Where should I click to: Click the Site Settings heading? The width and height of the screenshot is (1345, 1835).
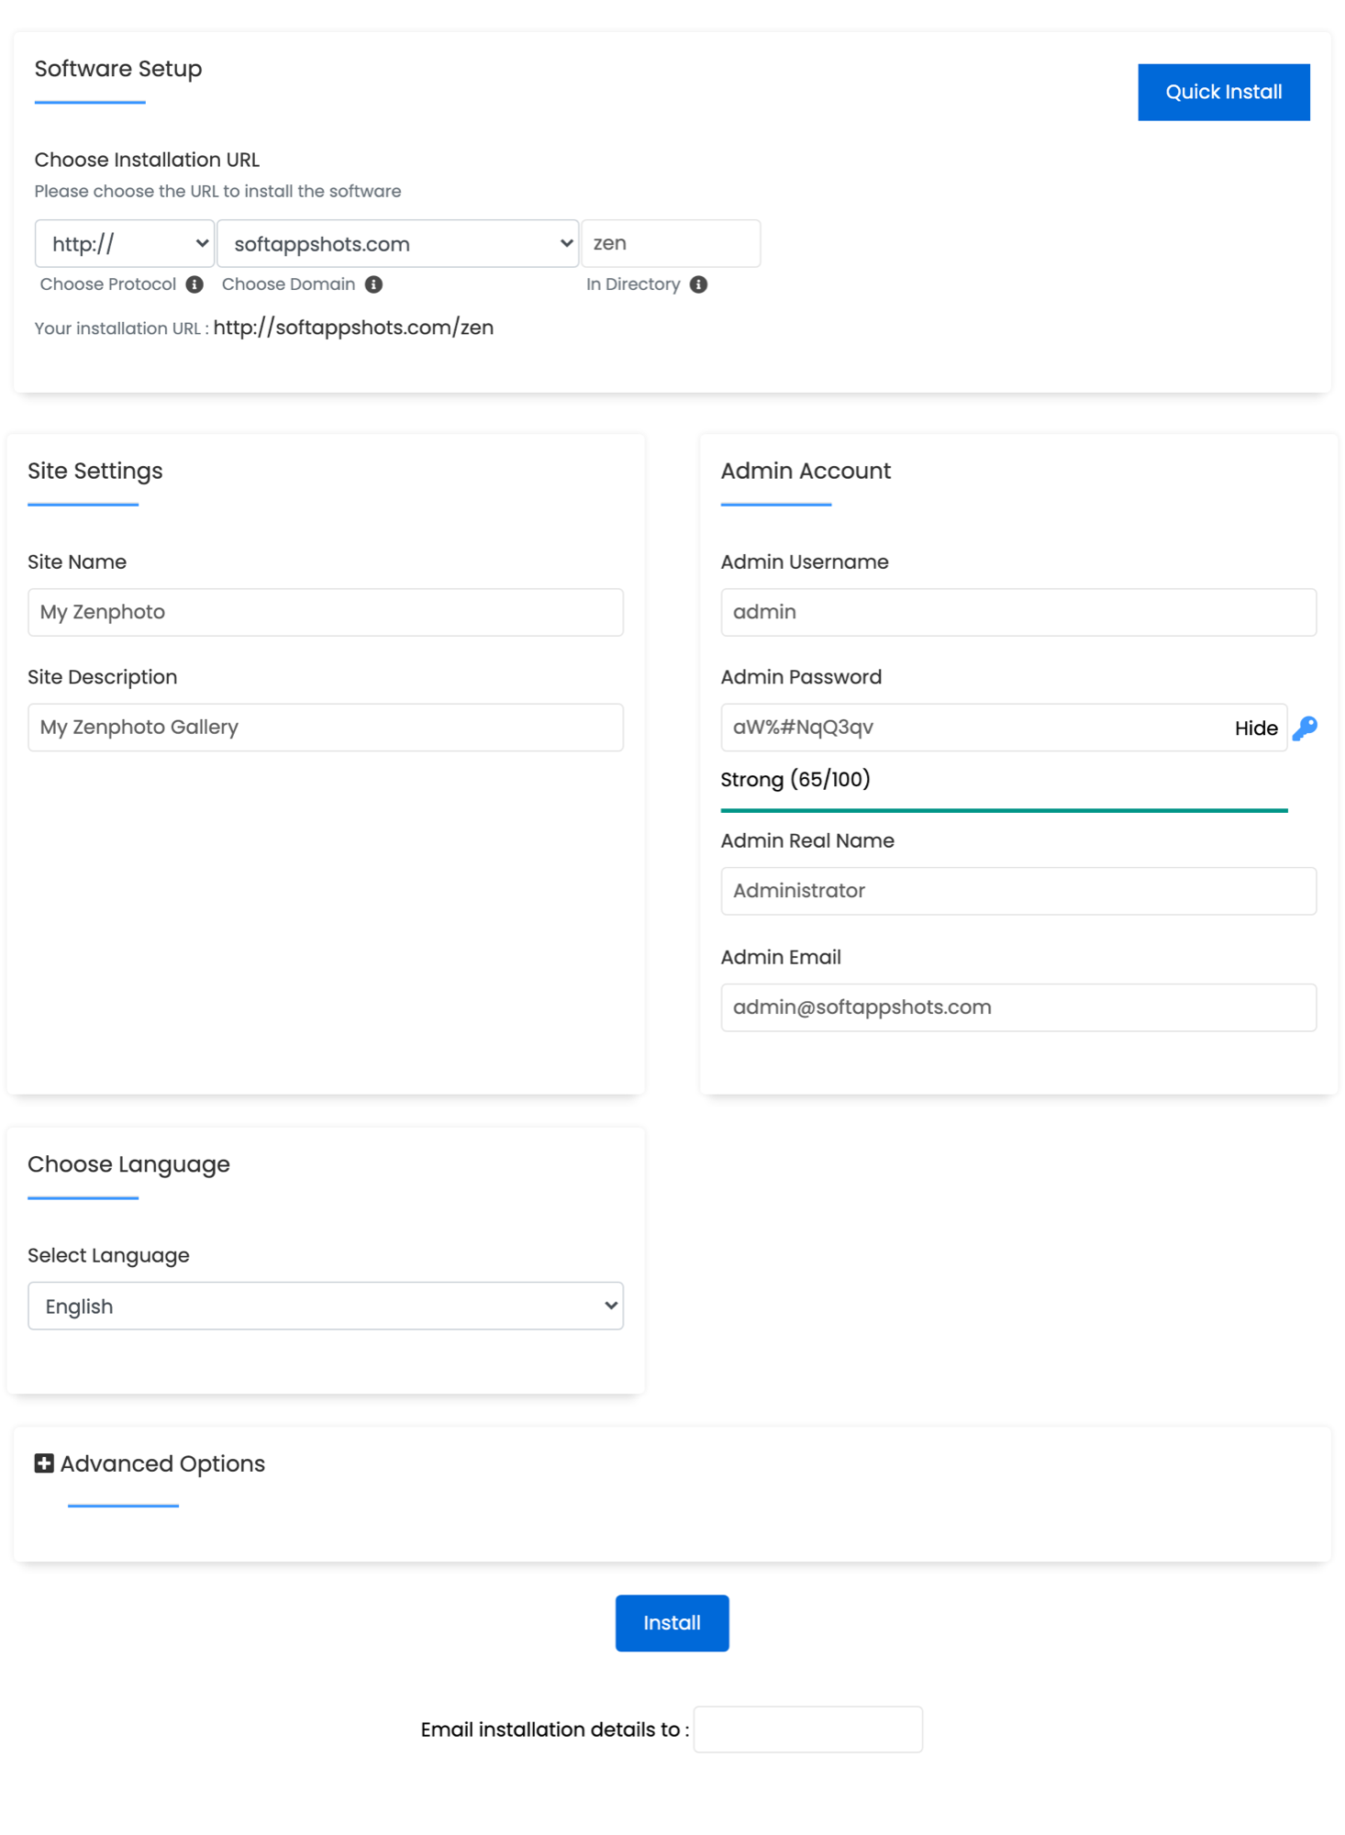click(95, 471)
